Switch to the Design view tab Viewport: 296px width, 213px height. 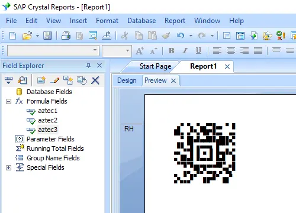(x=127, y=80)
